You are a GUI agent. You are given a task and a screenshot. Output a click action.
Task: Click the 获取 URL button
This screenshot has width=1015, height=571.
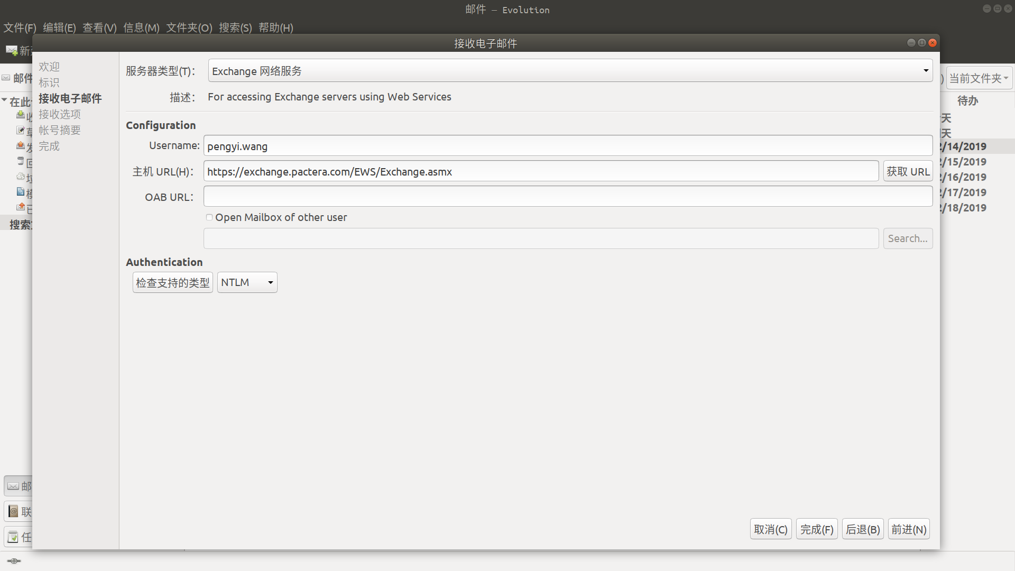[x=908, y=171]
